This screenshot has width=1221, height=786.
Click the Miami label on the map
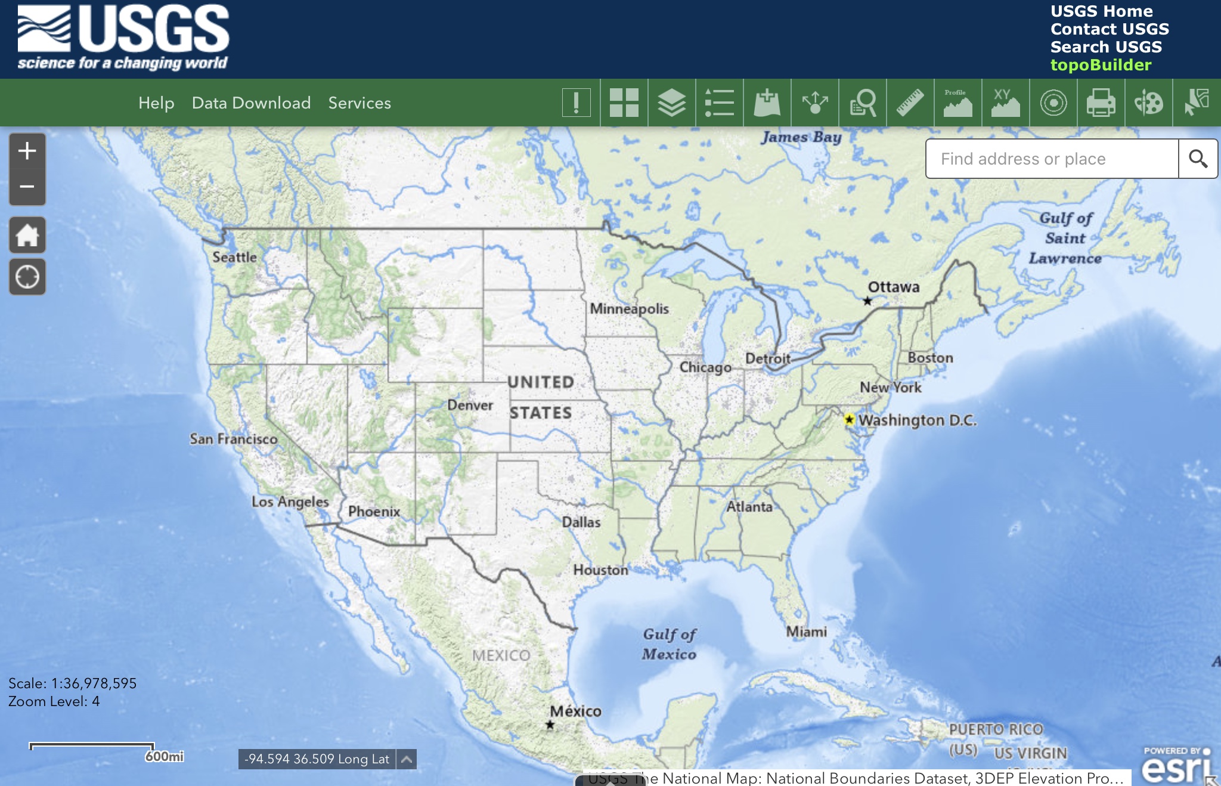pos(806,632)
